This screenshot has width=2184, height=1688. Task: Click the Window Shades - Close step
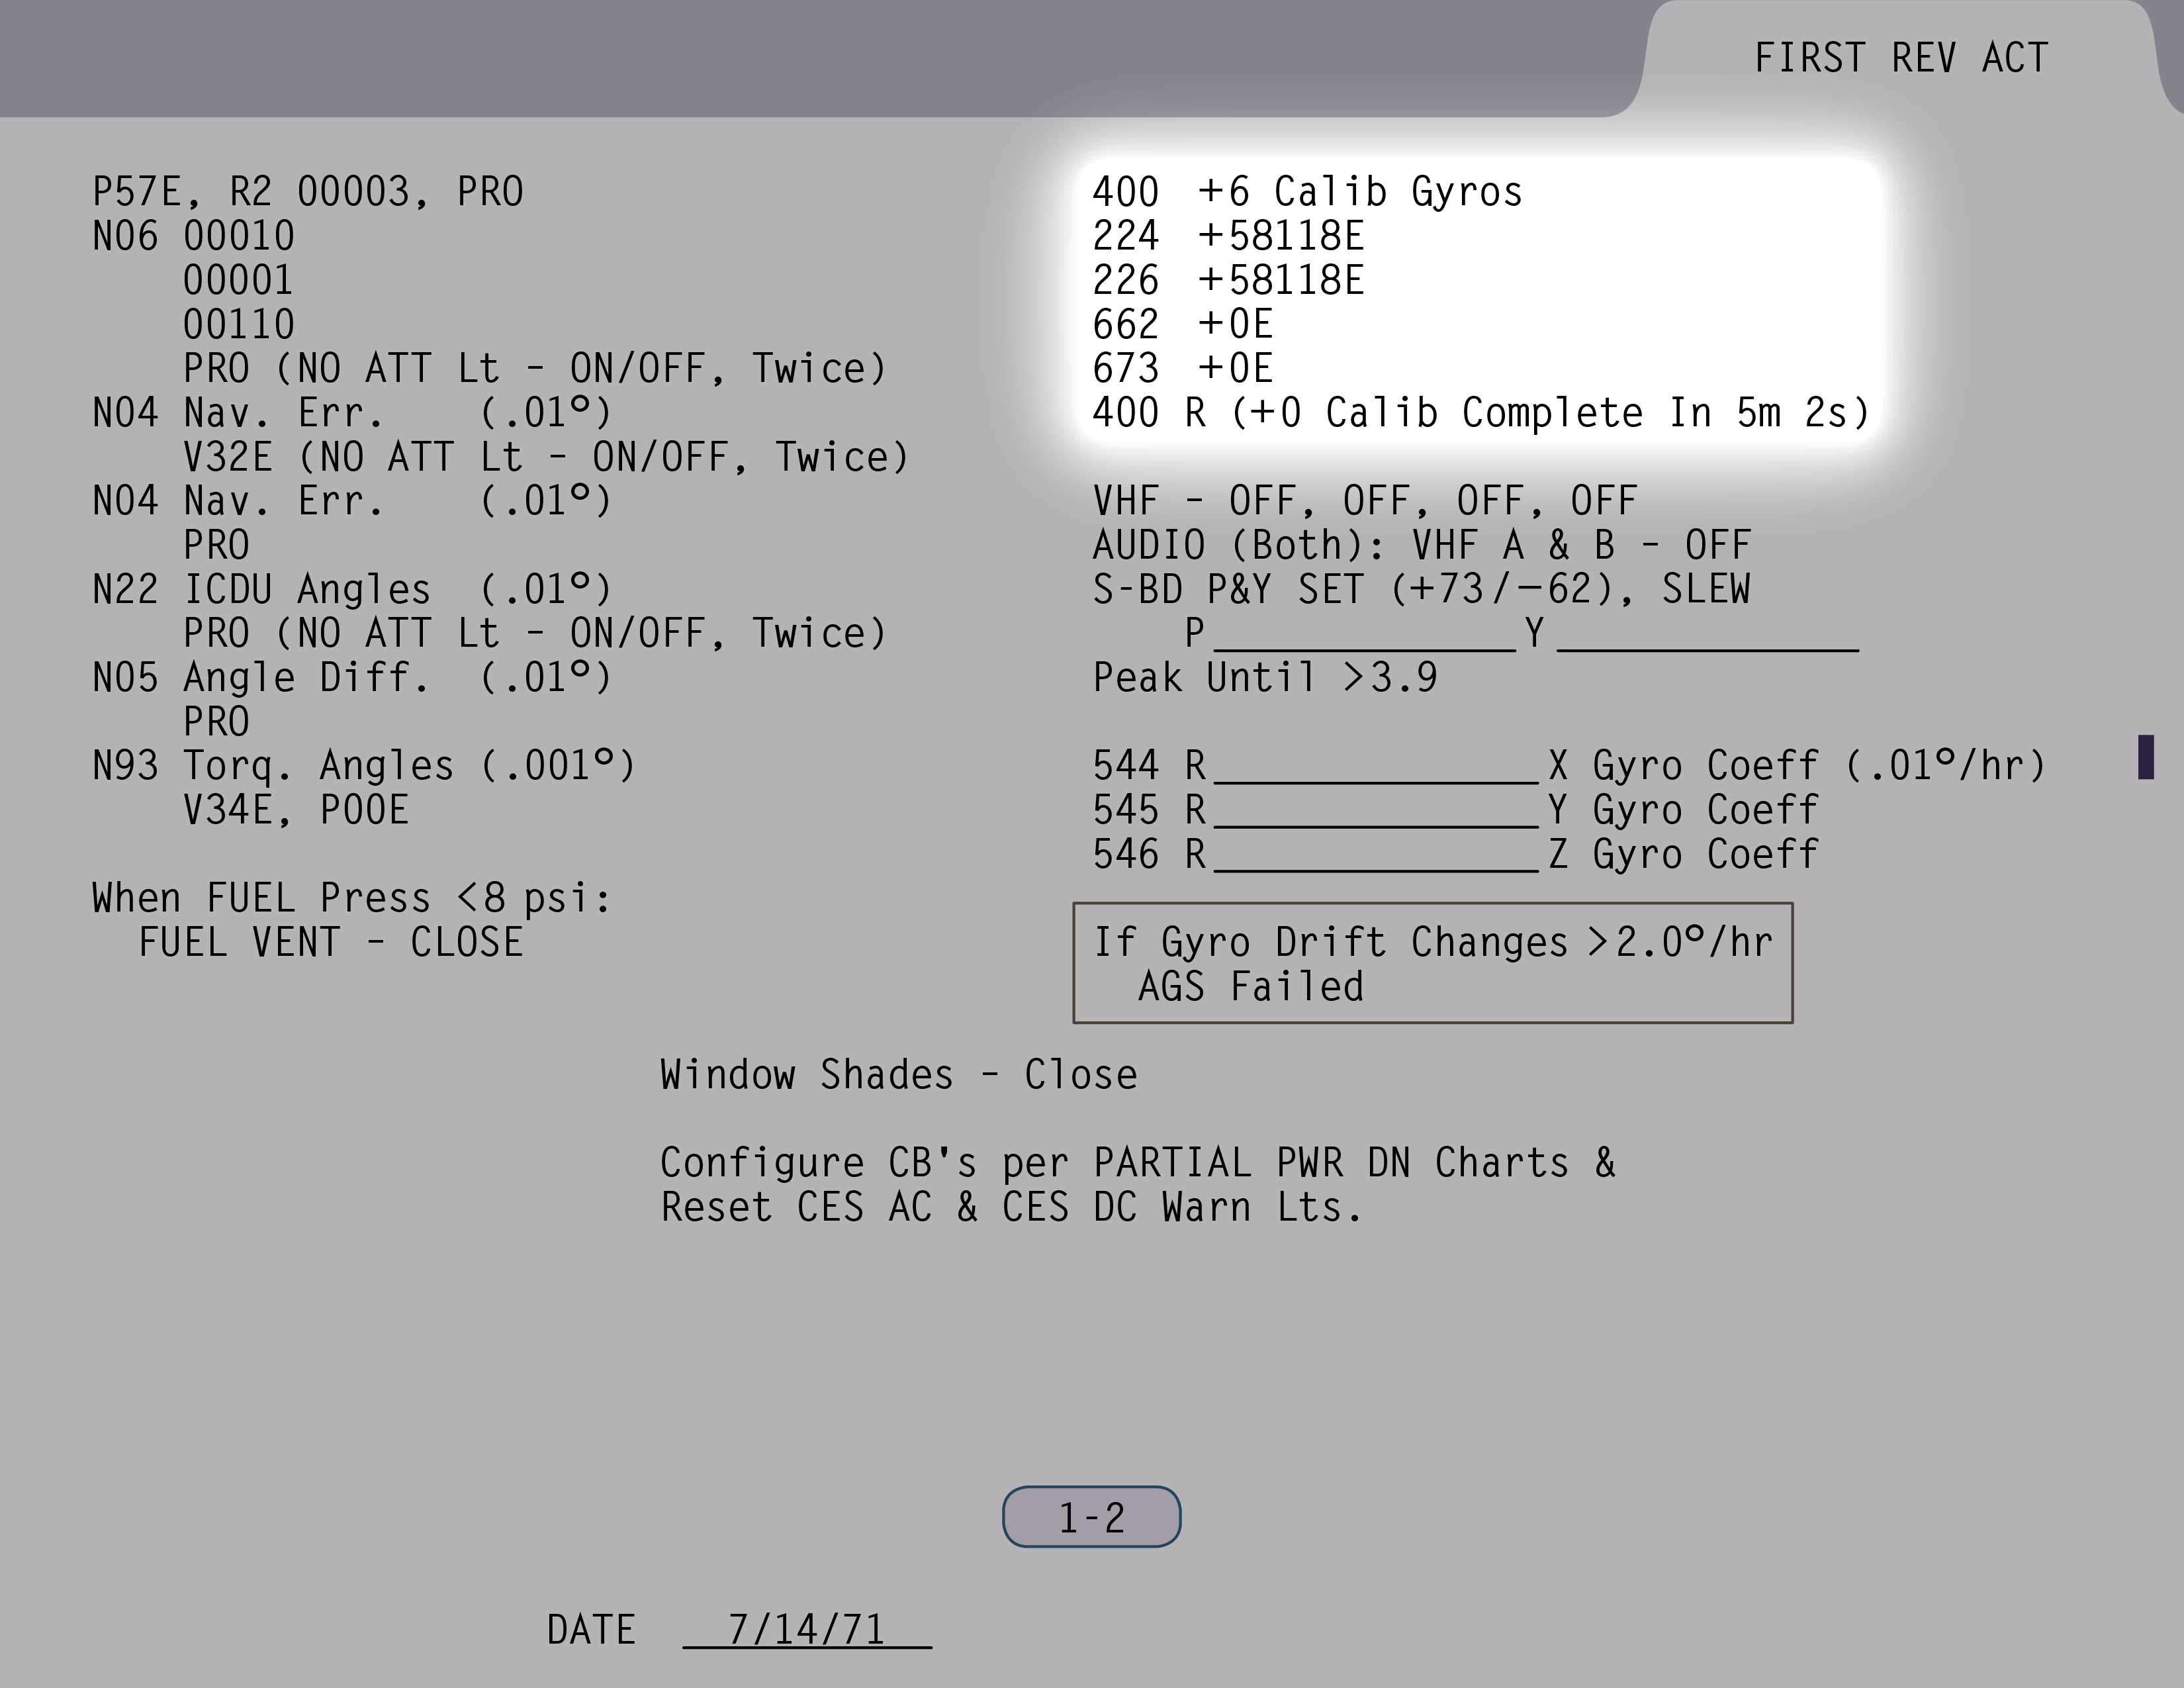point(898,1075)
